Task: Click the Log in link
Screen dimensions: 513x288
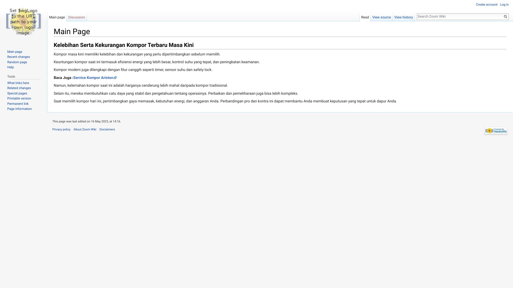Action: click(x=504, y=5)
